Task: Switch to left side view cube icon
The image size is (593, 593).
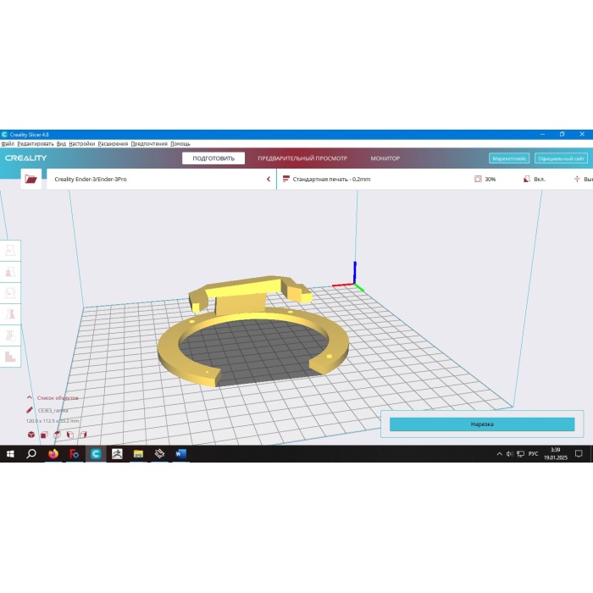Action: pos(70,435)
